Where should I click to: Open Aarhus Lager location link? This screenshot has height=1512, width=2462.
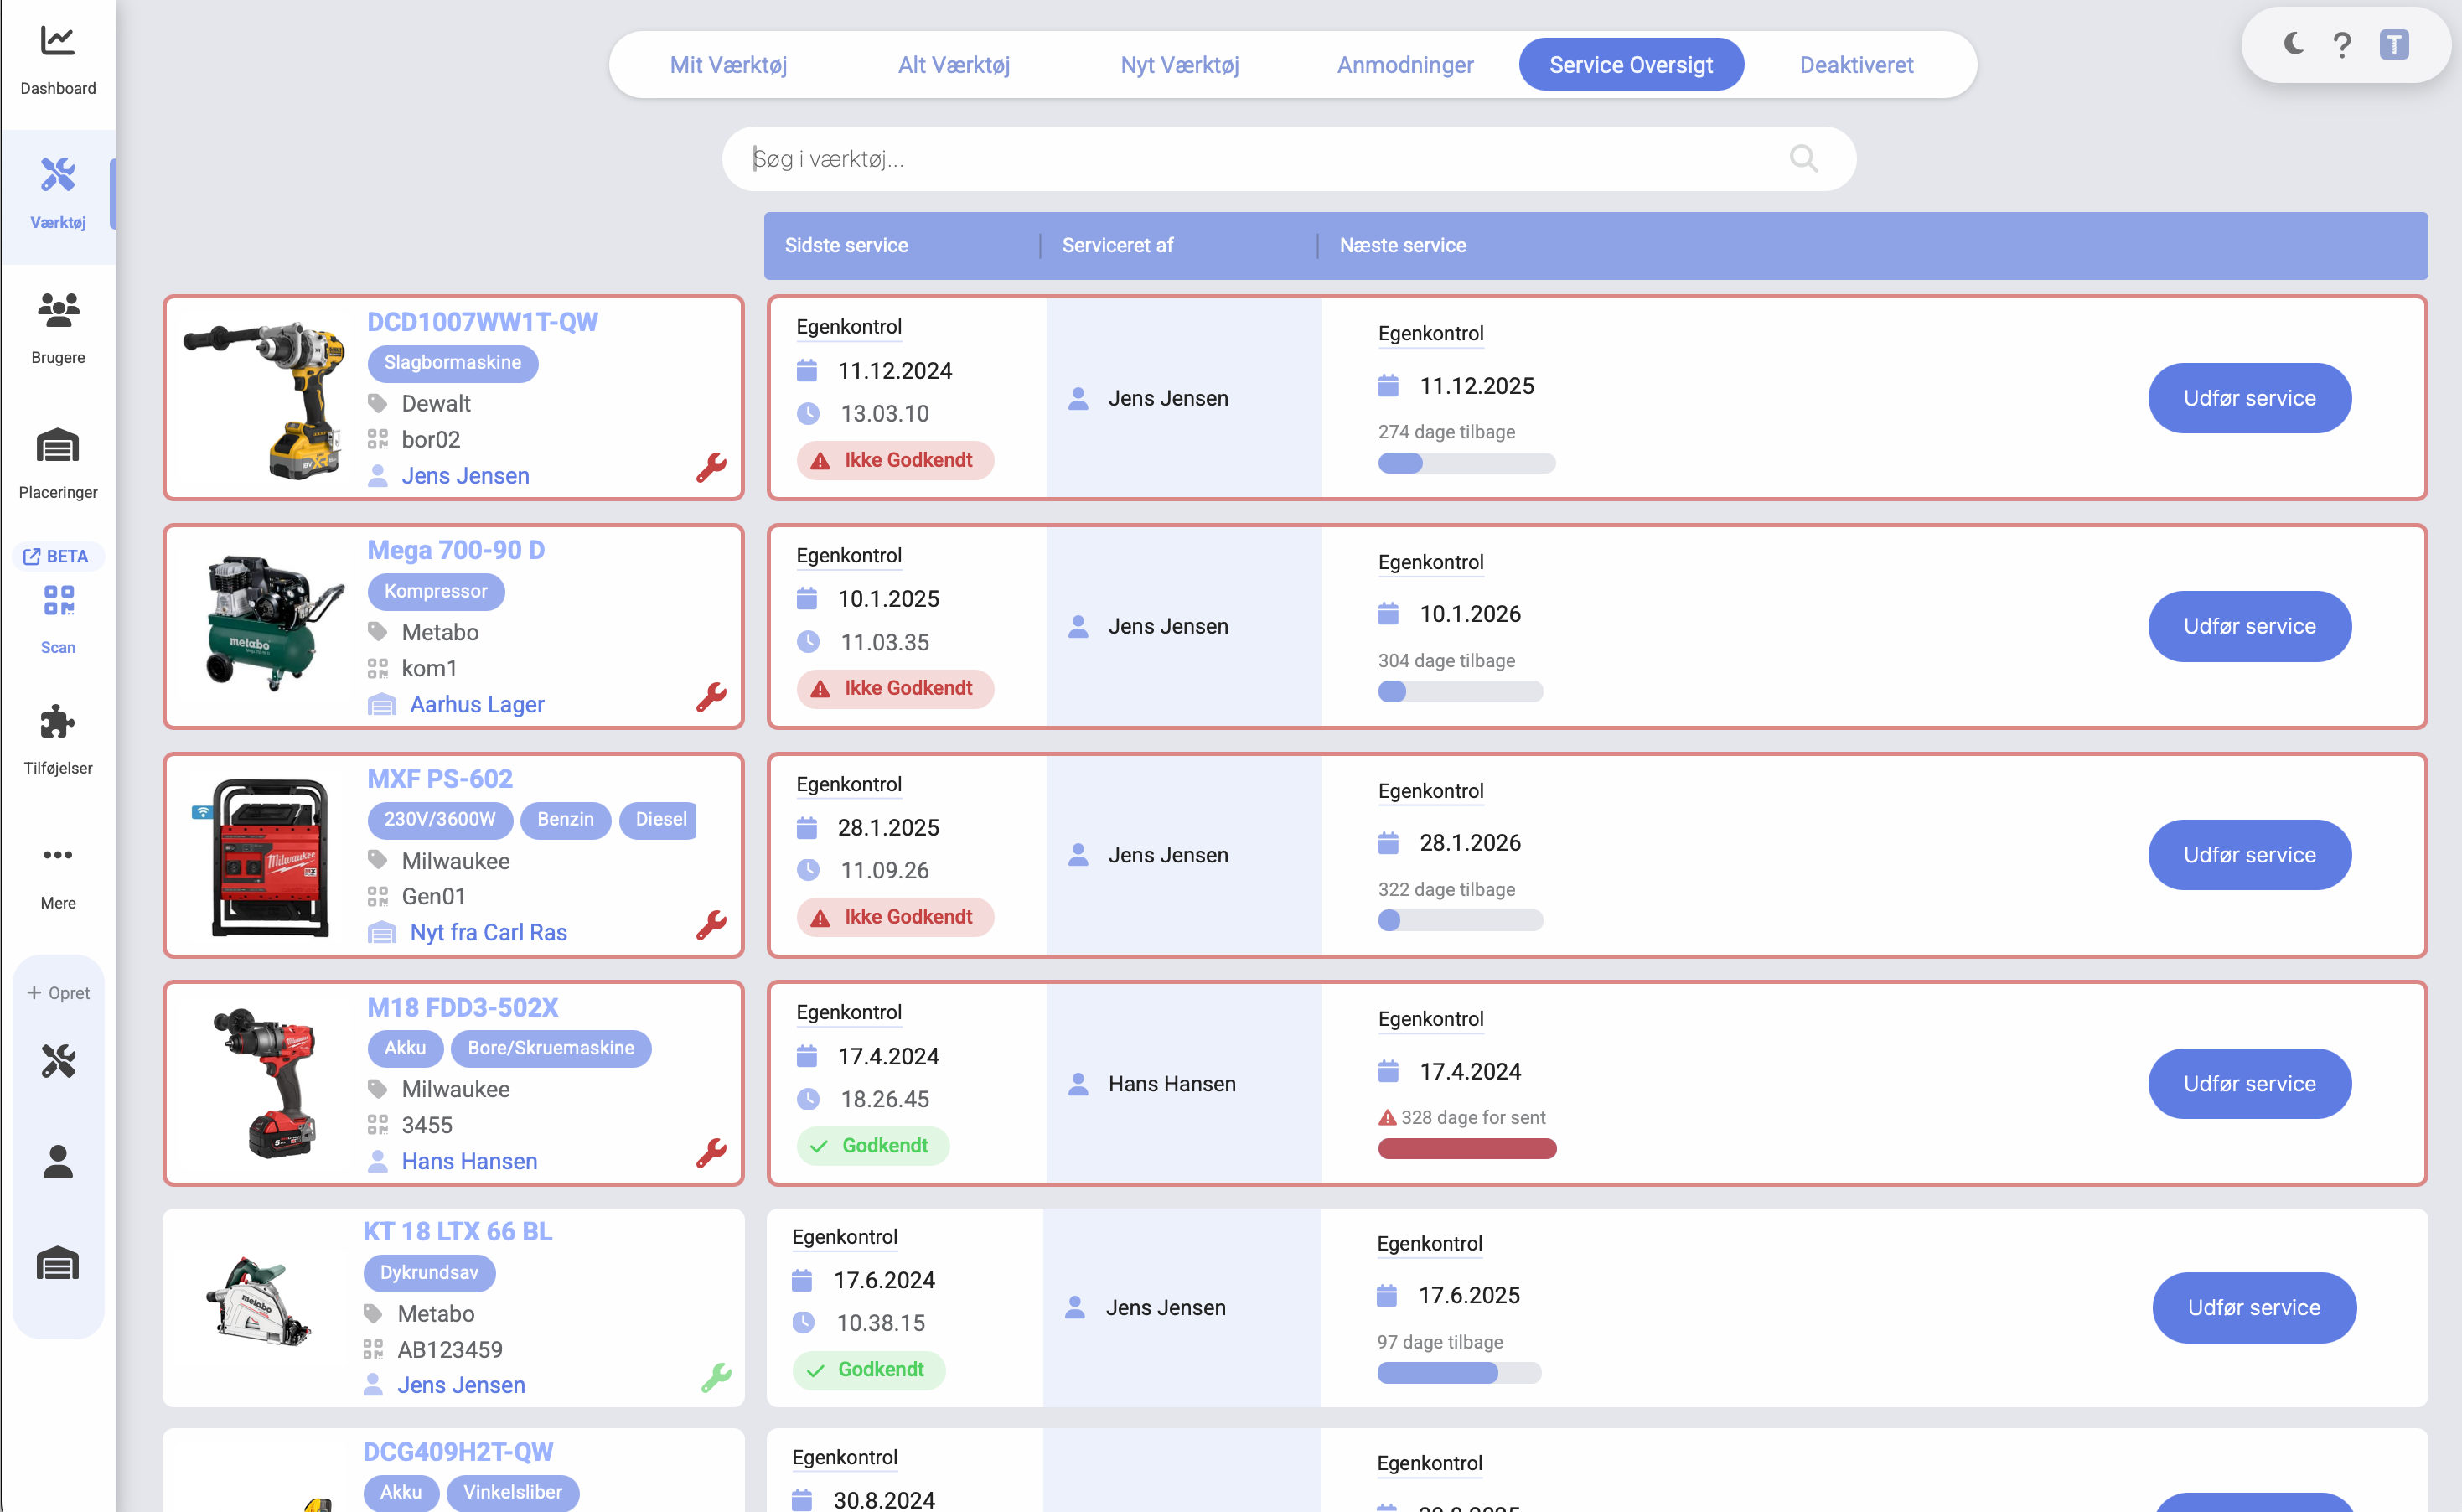477,704
